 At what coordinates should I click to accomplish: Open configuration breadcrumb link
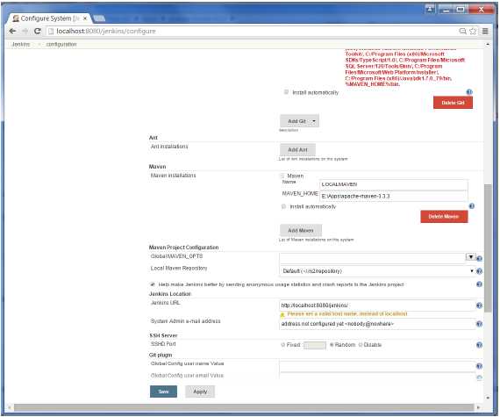coord(61,45)
